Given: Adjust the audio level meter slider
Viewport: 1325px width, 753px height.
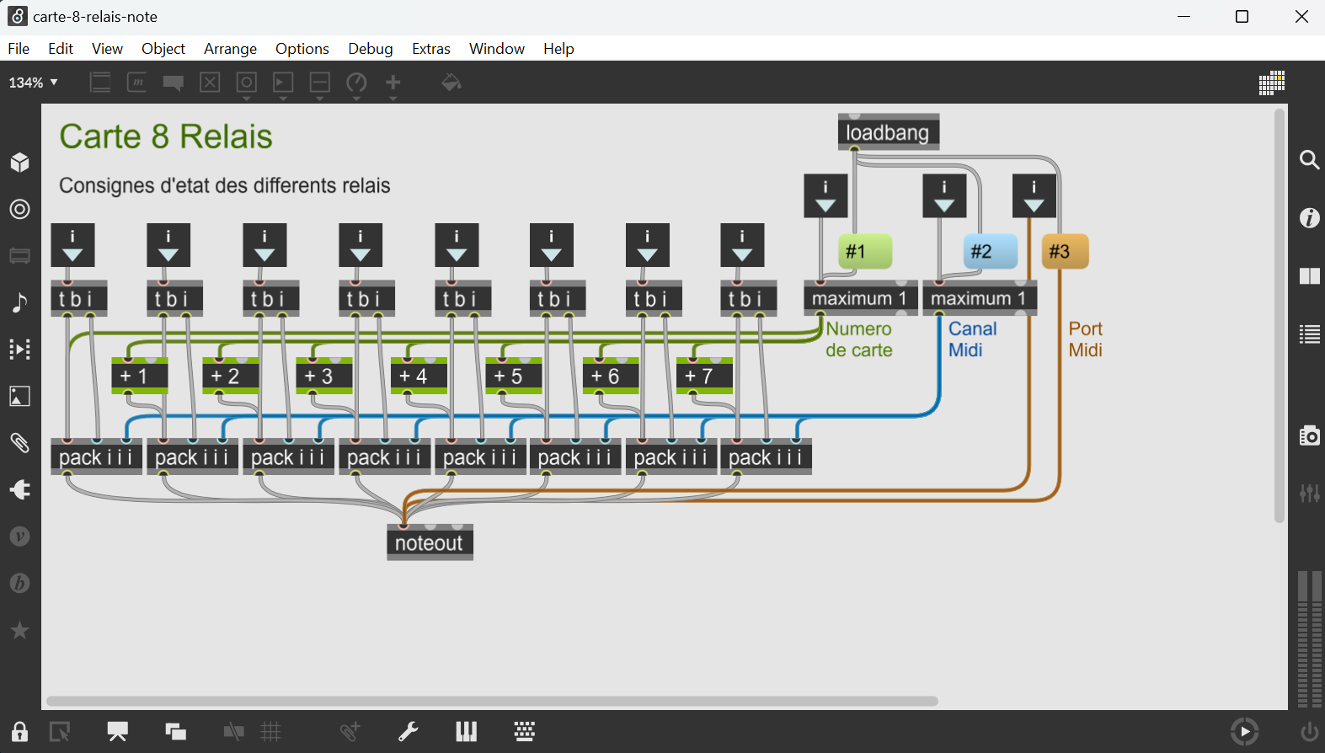Looking at the screenshot, I should point(1309,640).
